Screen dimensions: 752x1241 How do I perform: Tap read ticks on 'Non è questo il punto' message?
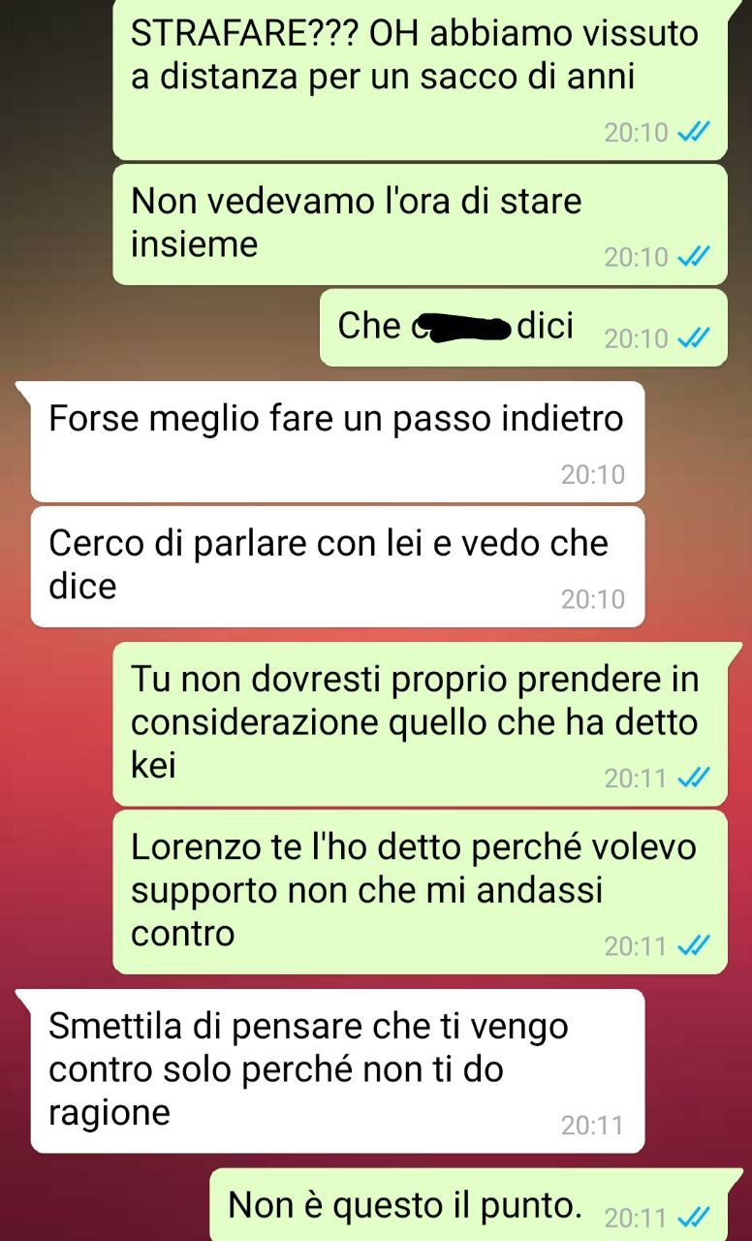[695, 1218]
